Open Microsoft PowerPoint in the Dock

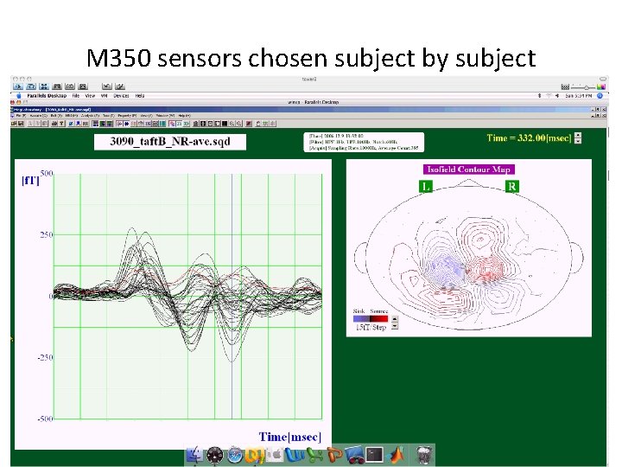(334, 455)
